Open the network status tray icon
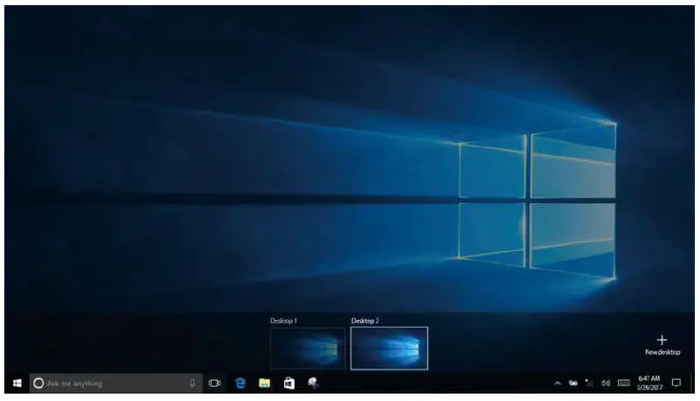Screen dimensions: 700x401 coord(589,384)
